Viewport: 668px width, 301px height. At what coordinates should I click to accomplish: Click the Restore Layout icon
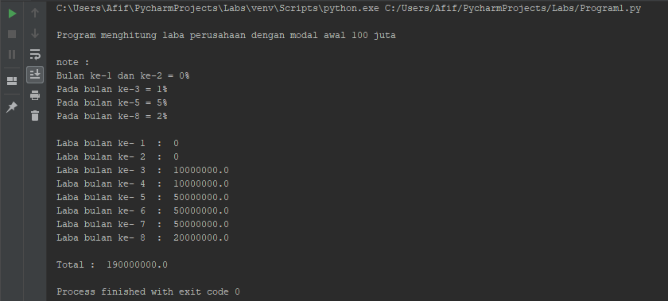pyautogui.click(x=12, y=81)
